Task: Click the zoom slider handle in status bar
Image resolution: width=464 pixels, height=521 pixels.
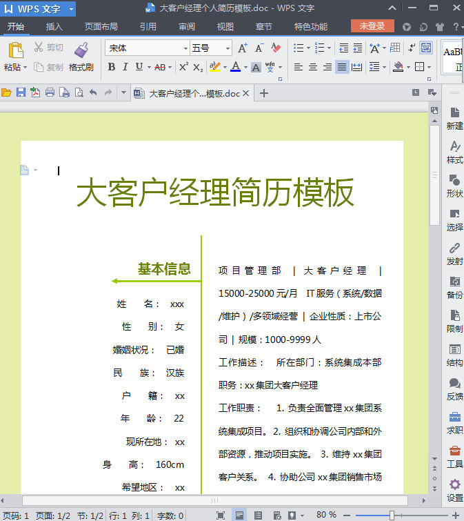Action: click(392, 515)
